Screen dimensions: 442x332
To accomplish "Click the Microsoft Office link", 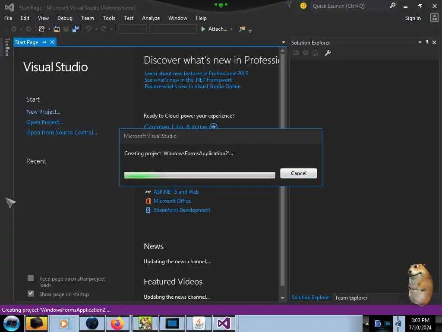I will tap(172, 201).
